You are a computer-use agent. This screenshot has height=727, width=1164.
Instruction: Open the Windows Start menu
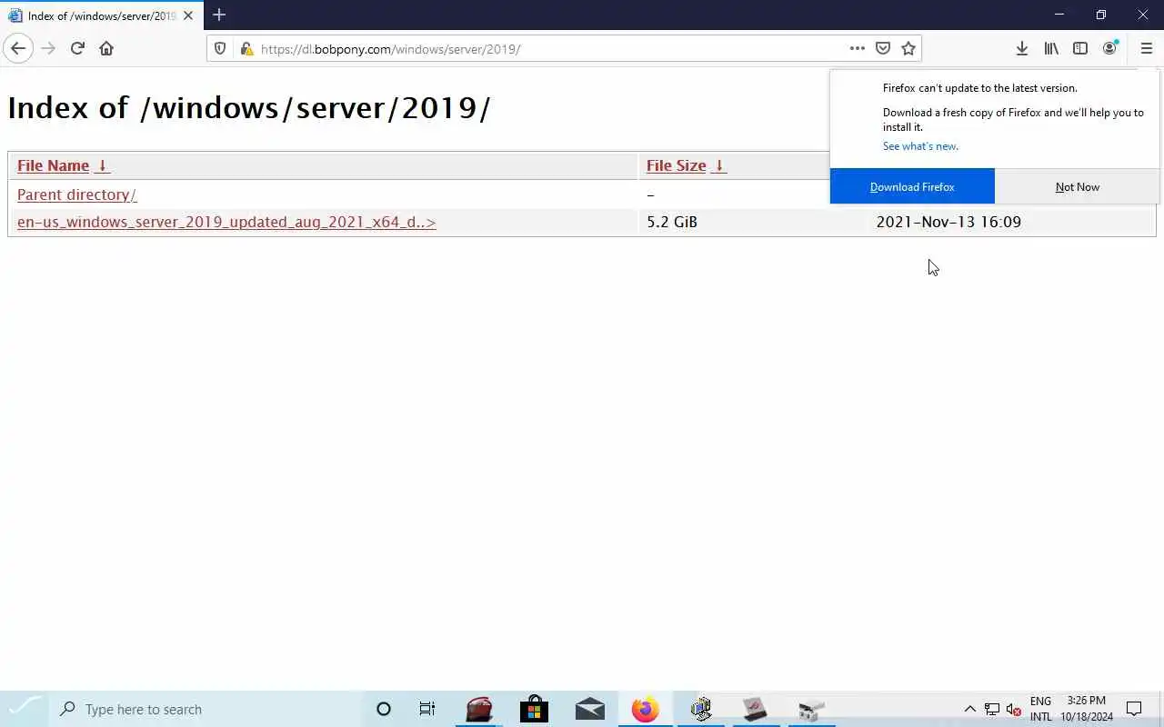coord(26,709)
